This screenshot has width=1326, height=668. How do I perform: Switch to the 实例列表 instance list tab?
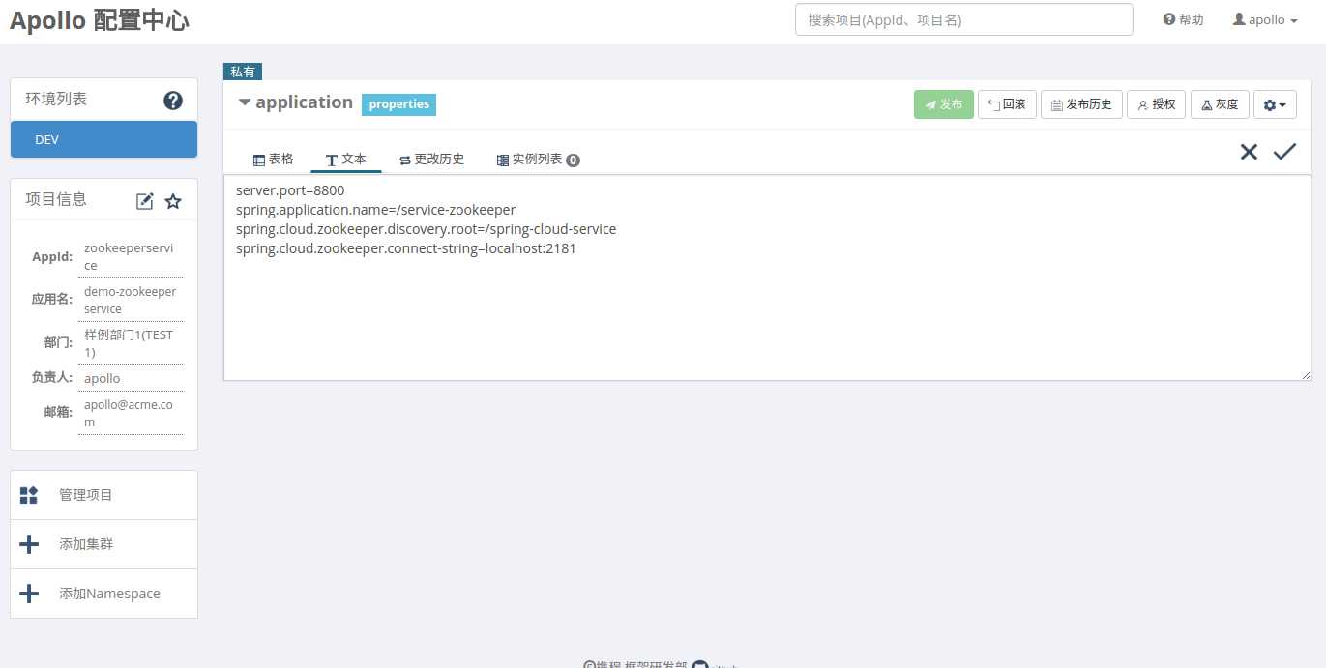(x=538, y=160)
